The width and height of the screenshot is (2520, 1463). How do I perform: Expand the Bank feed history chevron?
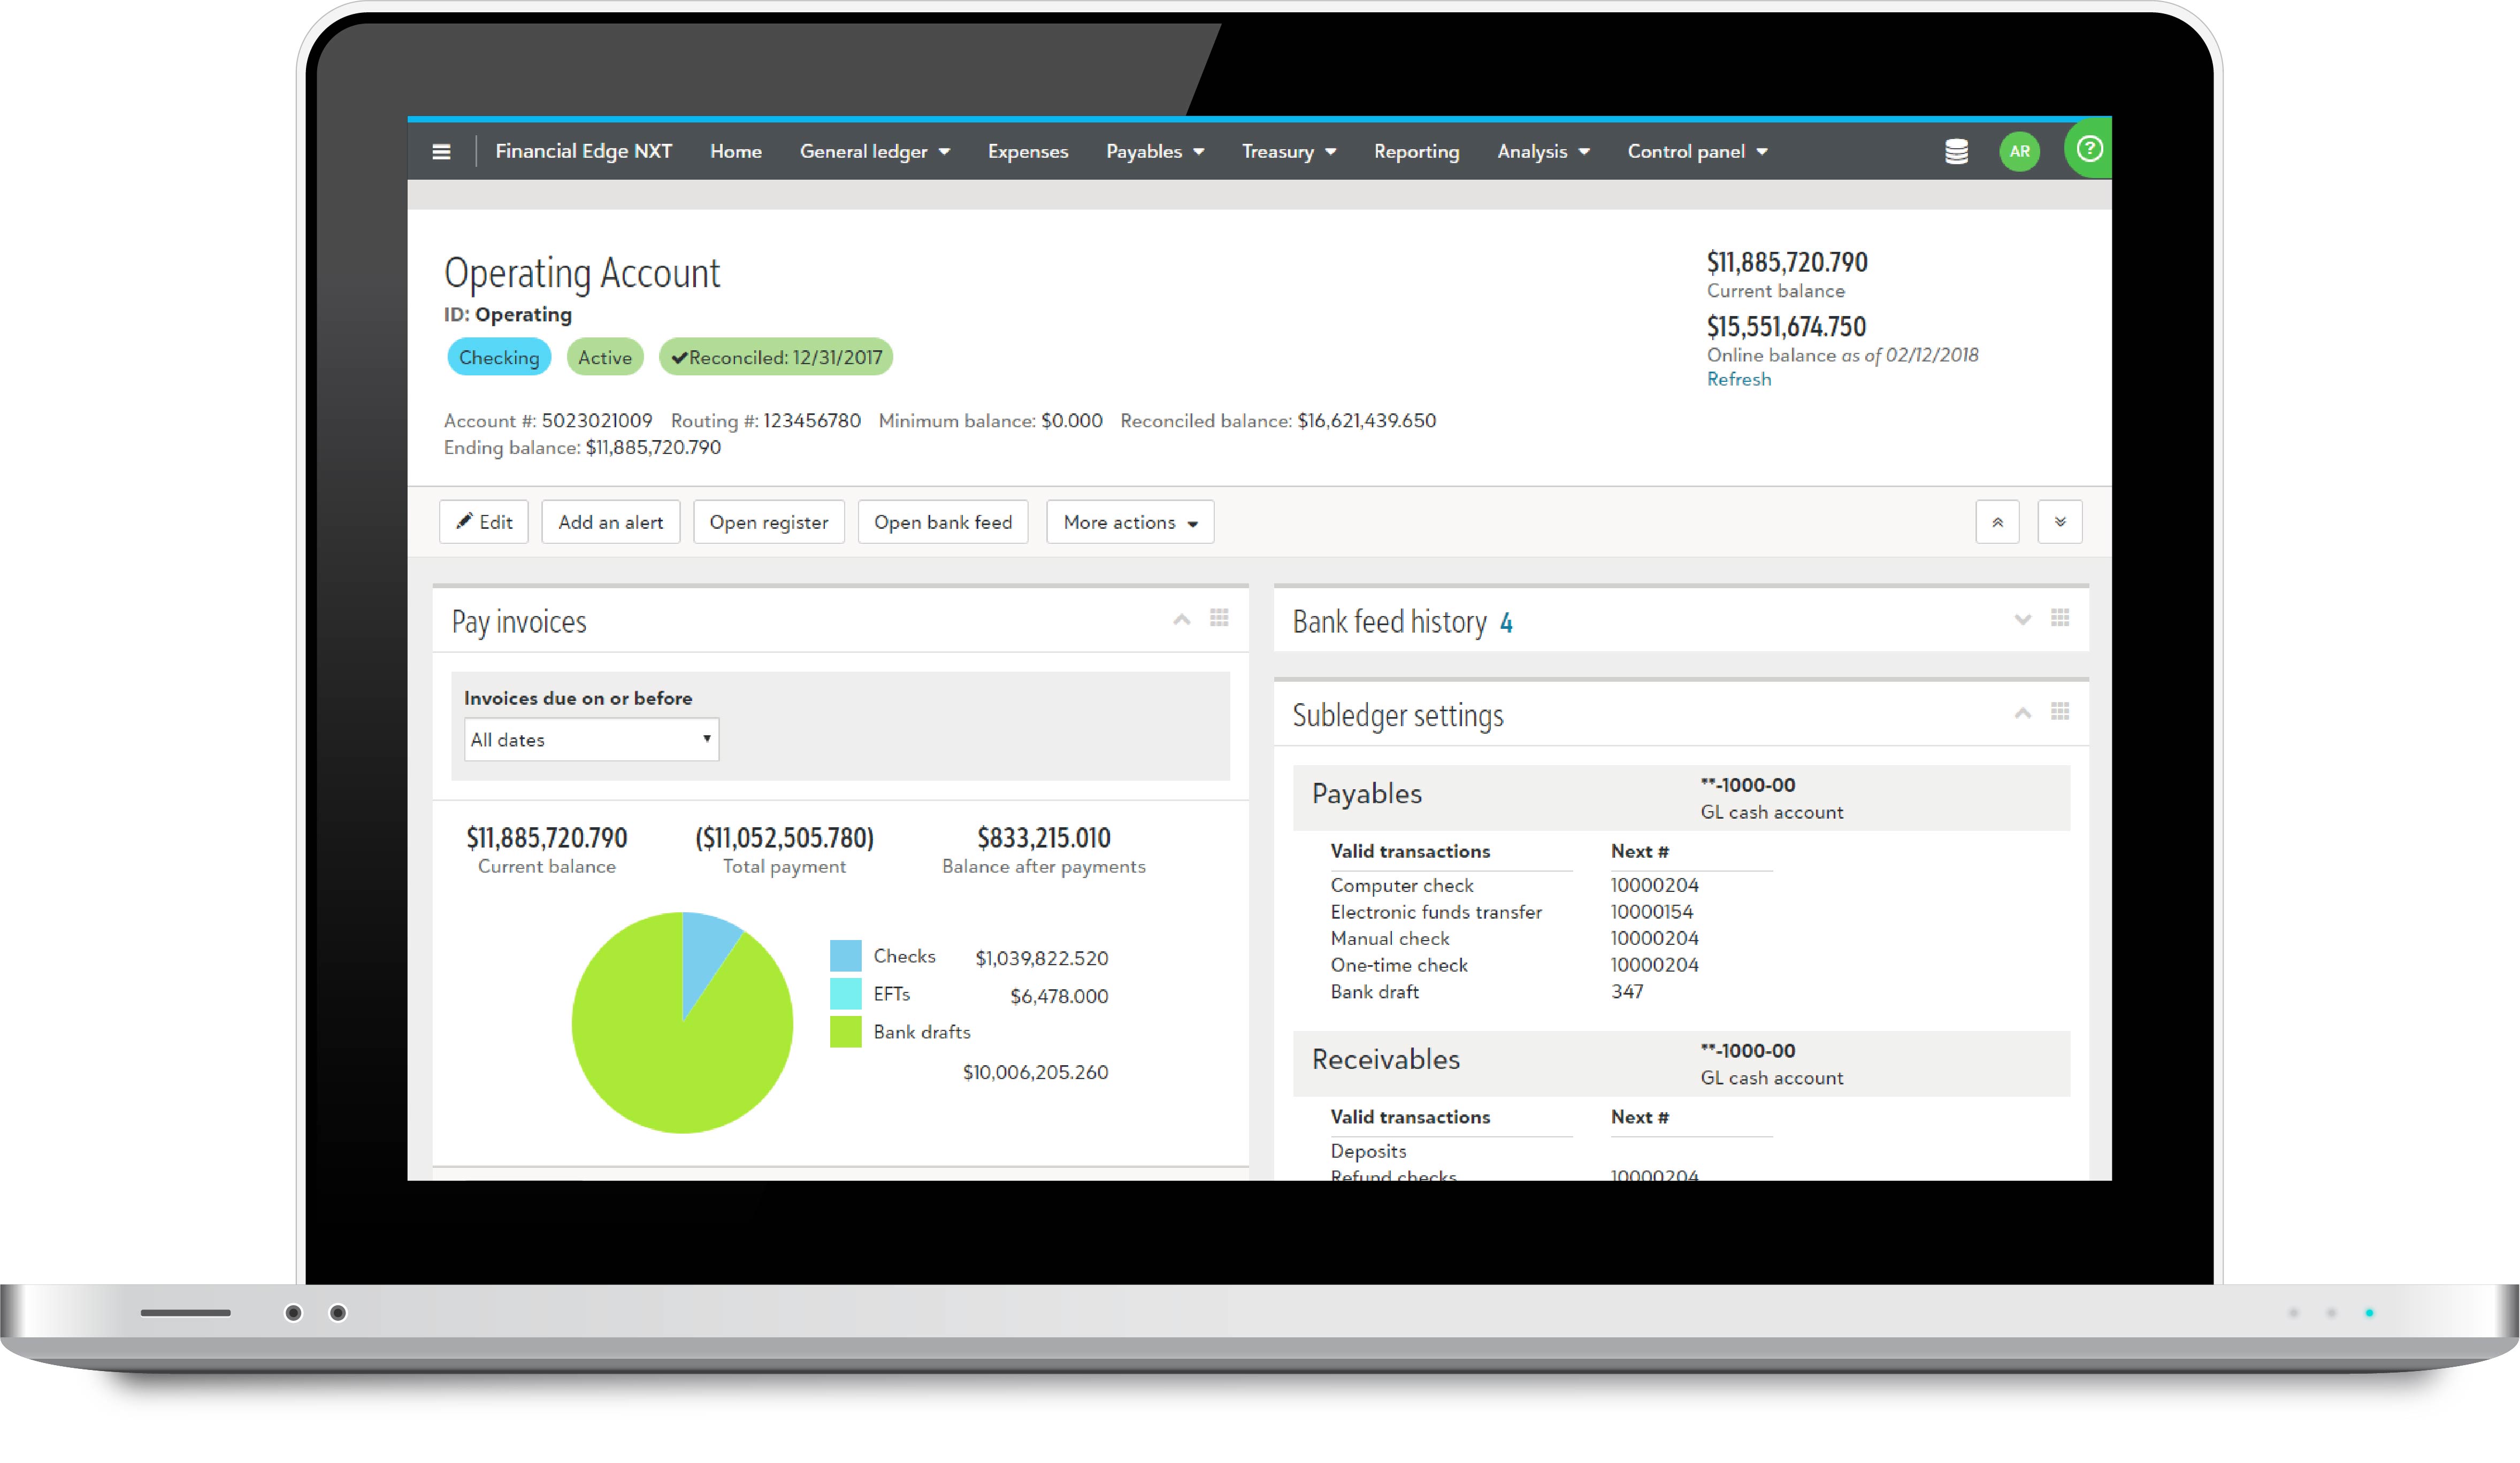click(x=2023, y=620)
